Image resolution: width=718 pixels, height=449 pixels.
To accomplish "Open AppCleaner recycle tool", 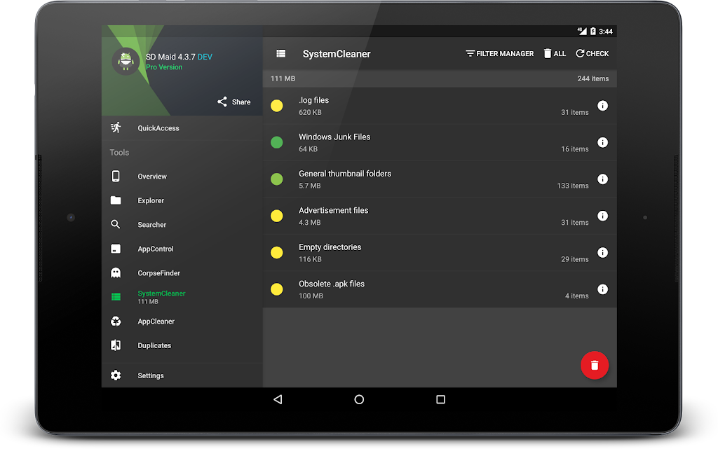I will coord(156,322).
